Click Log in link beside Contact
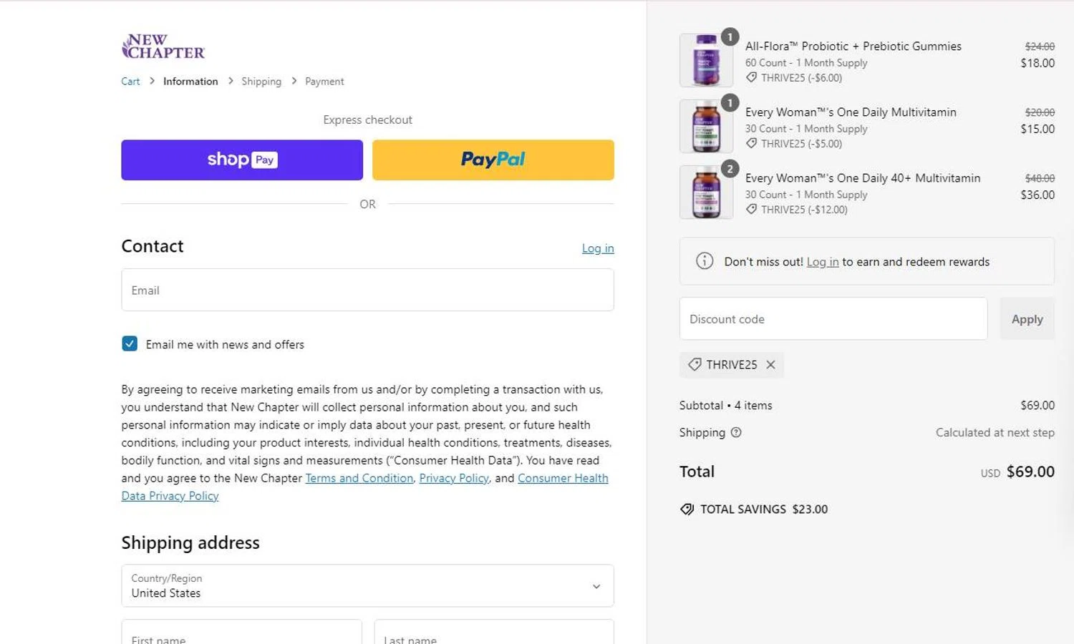This screenshot has width=1074, height=644. pyautogui.click(x=598, y=248)
